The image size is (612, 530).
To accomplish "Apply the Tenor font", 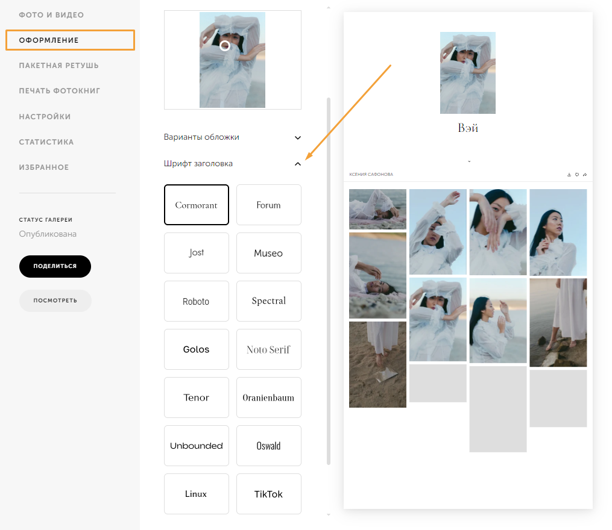I will pyautogui.click(x=197, y=397).
